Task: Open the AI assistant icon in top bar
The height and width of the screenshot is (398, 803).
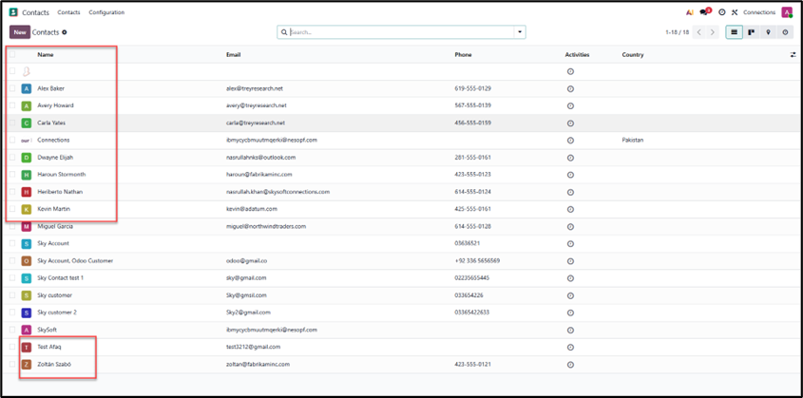Action: 689,12
